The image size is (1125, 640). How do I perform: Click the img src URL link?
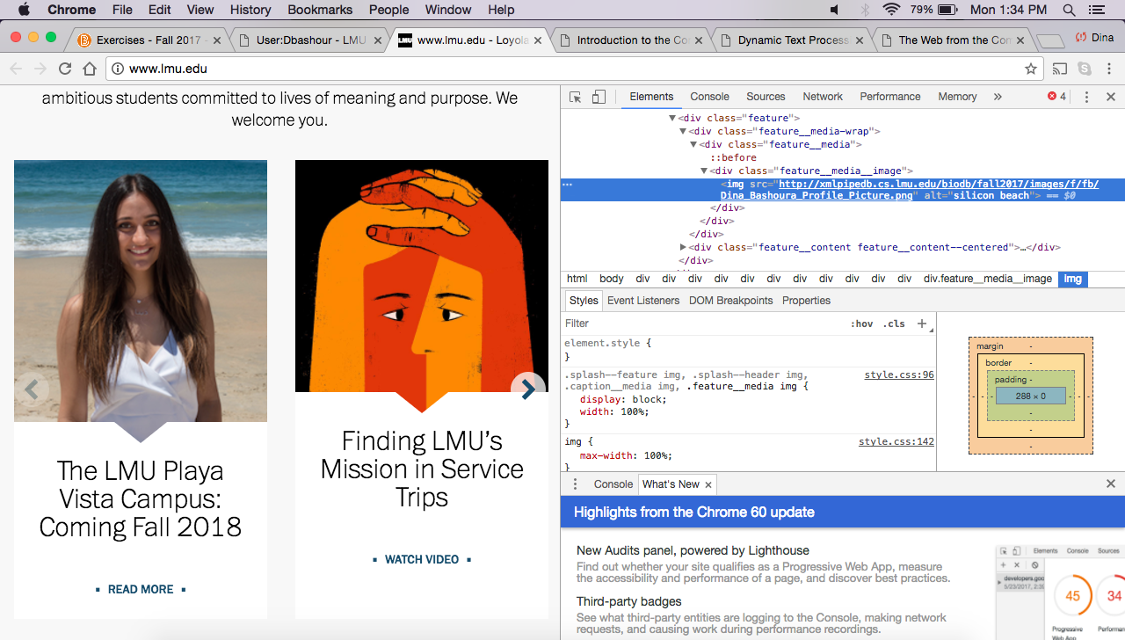tap(909, 190)
